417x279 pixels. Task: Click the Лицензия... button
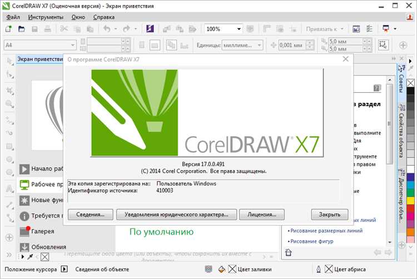[x=262, y=215]
